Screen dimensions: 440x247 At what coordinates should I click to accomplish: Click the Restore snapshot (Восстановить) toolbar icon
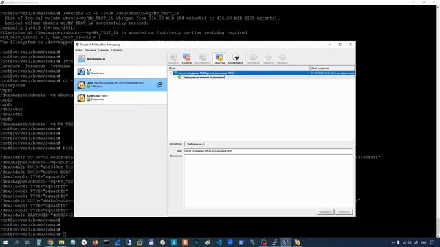tap(202, 59)
